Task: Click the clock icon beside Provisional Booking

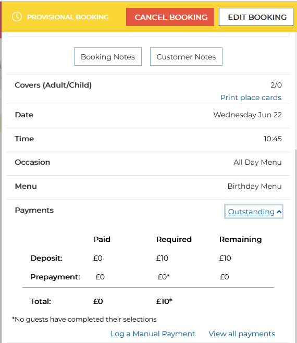Action: pos(17,17)
